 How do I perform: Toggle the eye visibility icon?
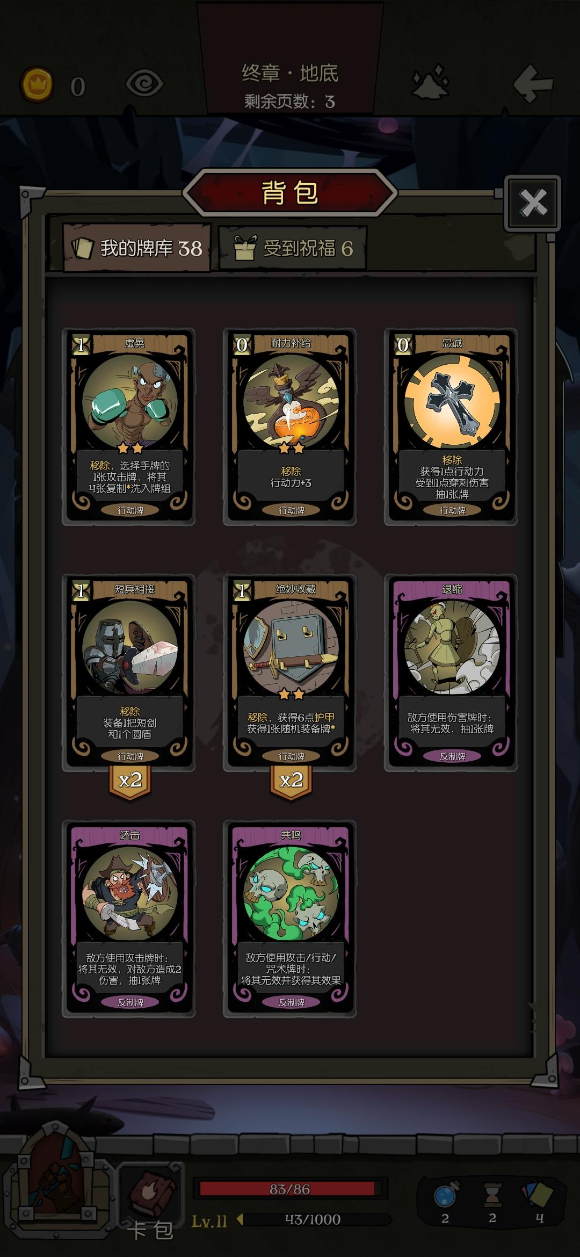click(144, 84)
